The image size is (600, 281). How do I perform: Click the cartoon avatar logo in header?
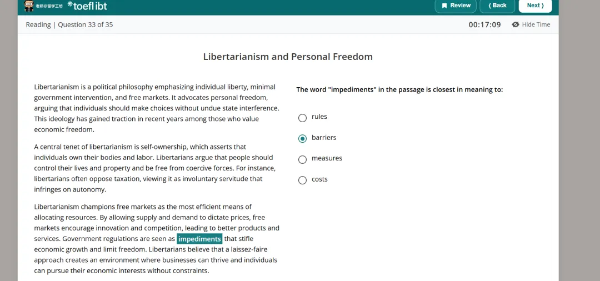click(29, 6)
